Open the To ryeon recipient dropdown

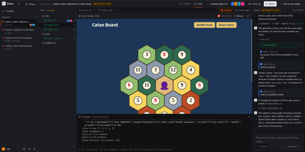(x=262, y=146)
